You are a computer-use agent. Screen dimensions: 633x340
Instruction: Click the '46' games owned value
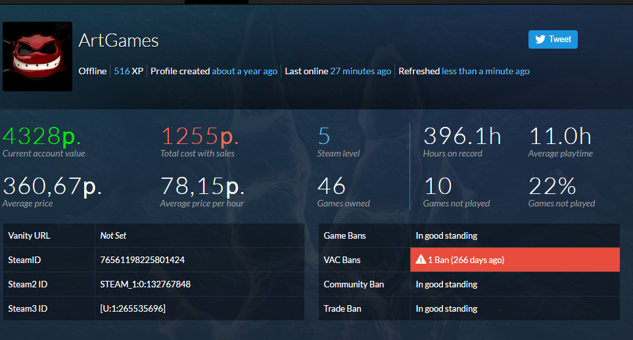(331, 186)
